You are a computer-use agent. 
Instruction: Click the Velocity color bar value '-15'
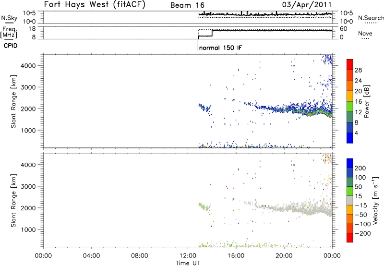click(361, 205)
